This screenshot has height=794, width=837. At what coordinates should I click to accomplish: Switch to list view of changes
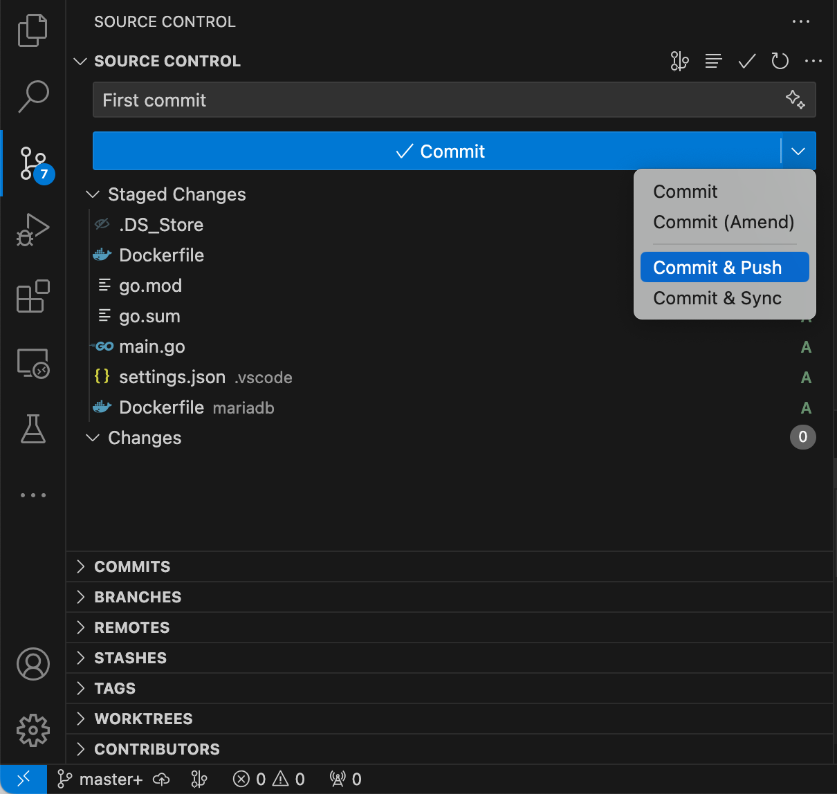(713, 61)
